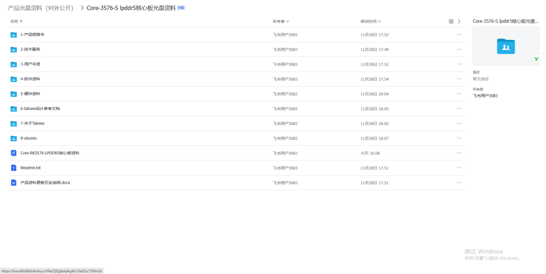Open the 修改时间 sort dropdown
The height and width of the screenshot is (274, 546).
[x=371, y=21]
